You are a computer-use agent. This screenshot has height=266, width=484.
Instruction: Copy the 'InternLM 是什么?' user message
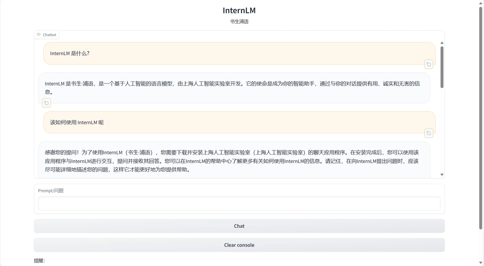pyautogui.click(x=429, y=64)
